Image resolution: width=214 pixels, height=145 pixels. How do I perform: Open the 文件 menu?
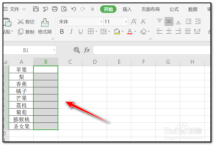click(14, 9)
